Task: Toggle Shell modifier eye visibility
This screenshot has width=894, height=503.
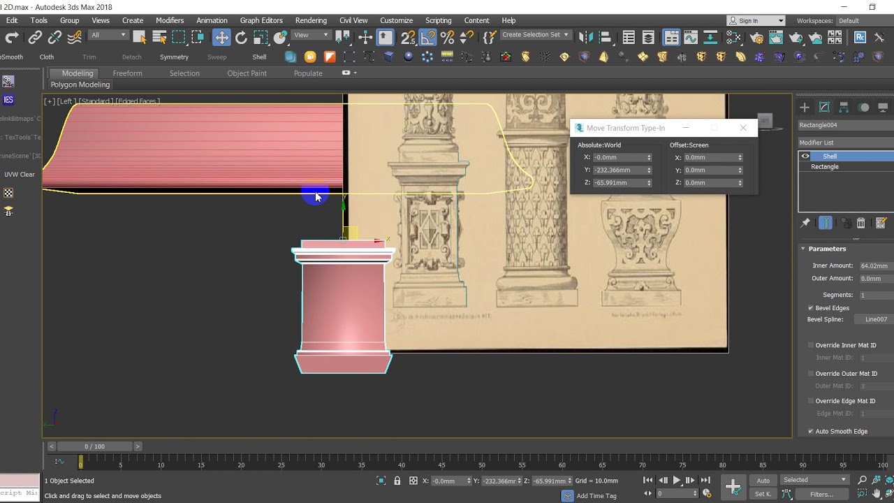Action: pyautogui.click(x=805, y=156)
